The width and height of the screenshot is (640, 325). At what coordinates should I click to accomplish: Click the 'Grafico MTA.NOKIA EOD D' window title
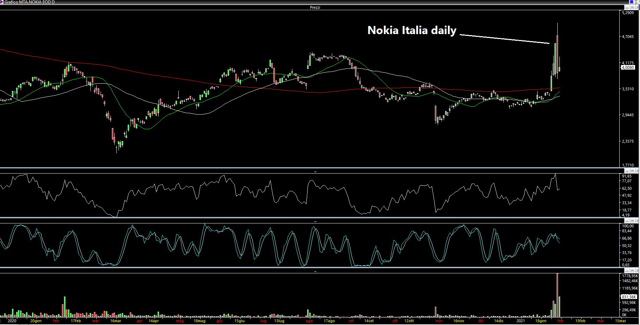point(30,2)
